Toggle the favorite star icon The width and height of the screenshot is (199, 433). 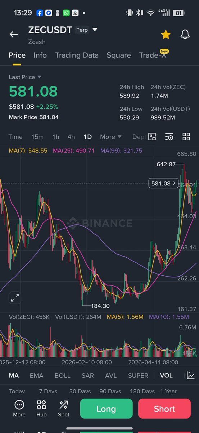(x=166, y=34)
